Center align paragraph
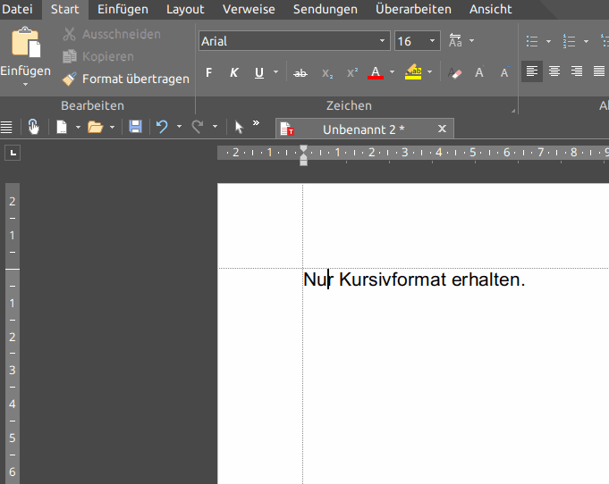 (x=554, y=71)
